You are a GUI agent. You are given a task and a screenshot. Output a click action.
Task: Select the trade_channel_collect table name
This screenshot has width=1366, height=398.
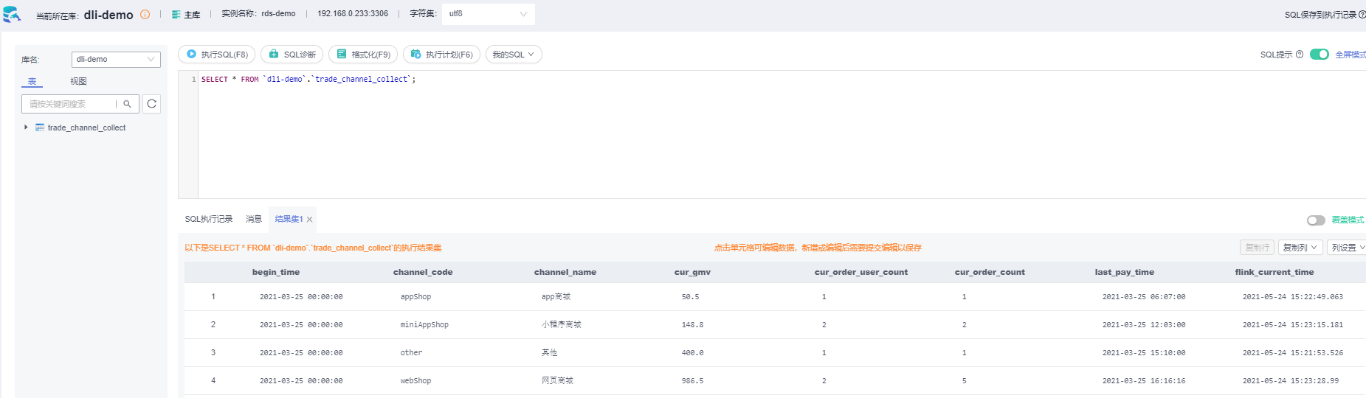[86, 128]
